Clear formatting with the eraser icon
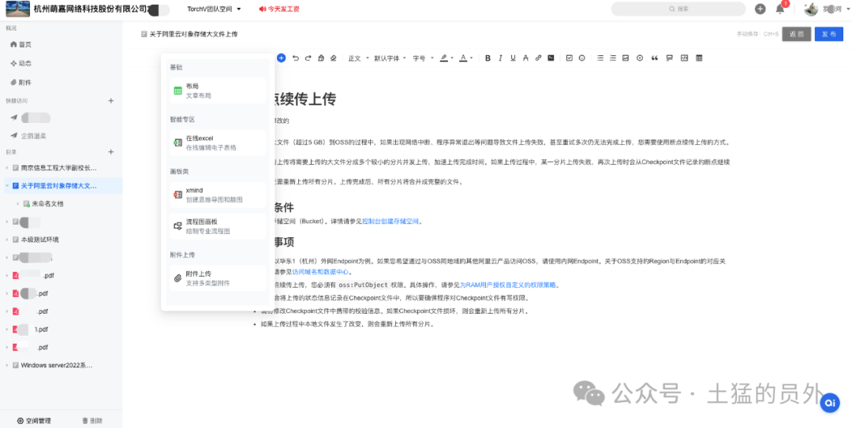The image size is (852, 428). [334, 58]
